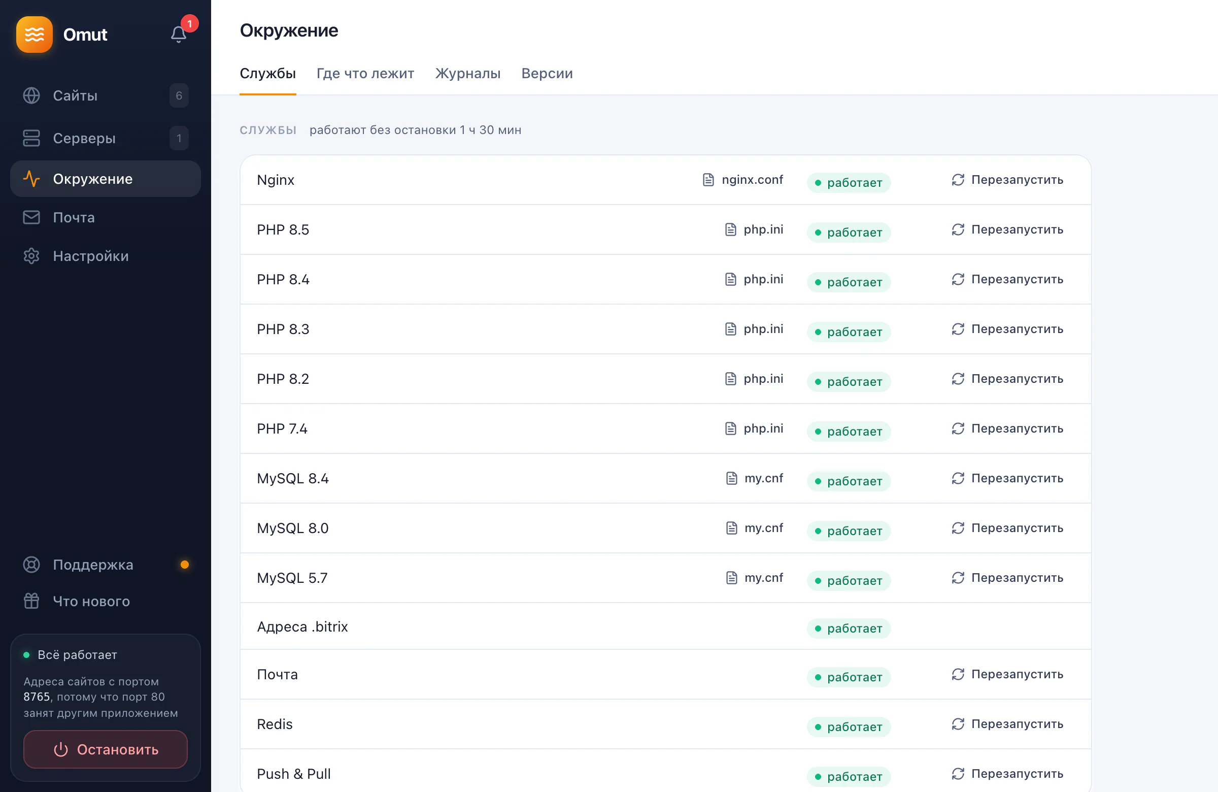Restart PHP 8.3 service
The height and width of the screenshot is (792, 1218).
pos(1007,328)
